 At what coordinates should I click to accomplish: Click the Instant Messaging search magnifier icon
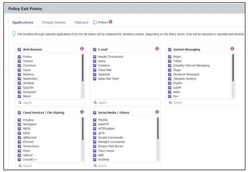pyautogui.click(x=170, y=102)
